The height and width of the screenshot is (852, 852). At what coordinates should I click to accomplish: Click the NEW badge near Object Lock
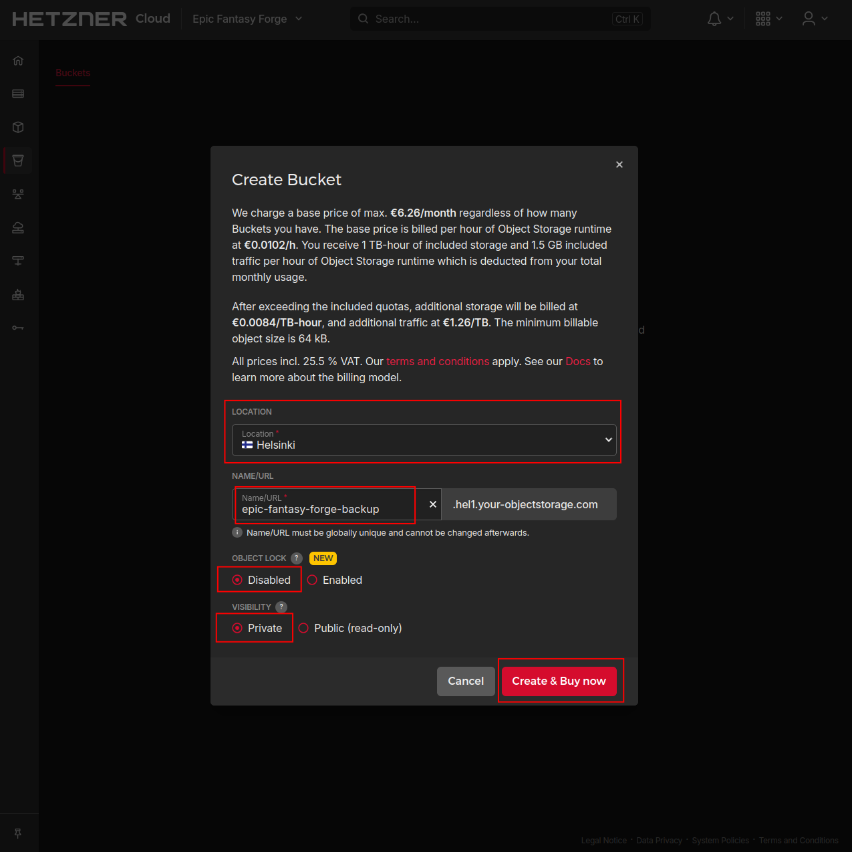click(x=323, y=558)
